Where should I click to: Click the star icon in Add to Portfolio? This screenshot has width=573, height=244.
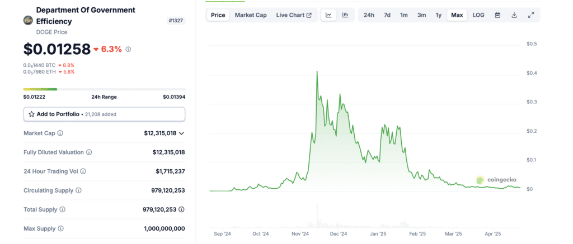[31, 114]
